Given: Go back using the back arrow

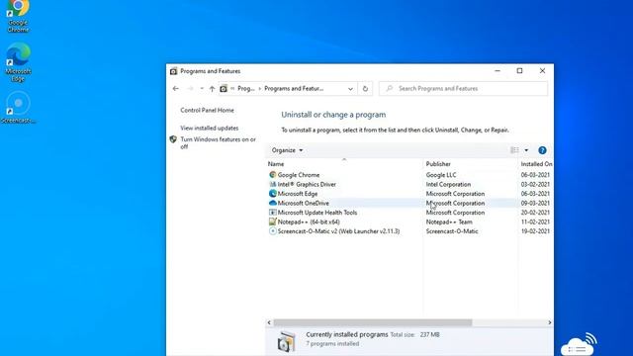Looking at the screenshot, I should tap(176, 88).
